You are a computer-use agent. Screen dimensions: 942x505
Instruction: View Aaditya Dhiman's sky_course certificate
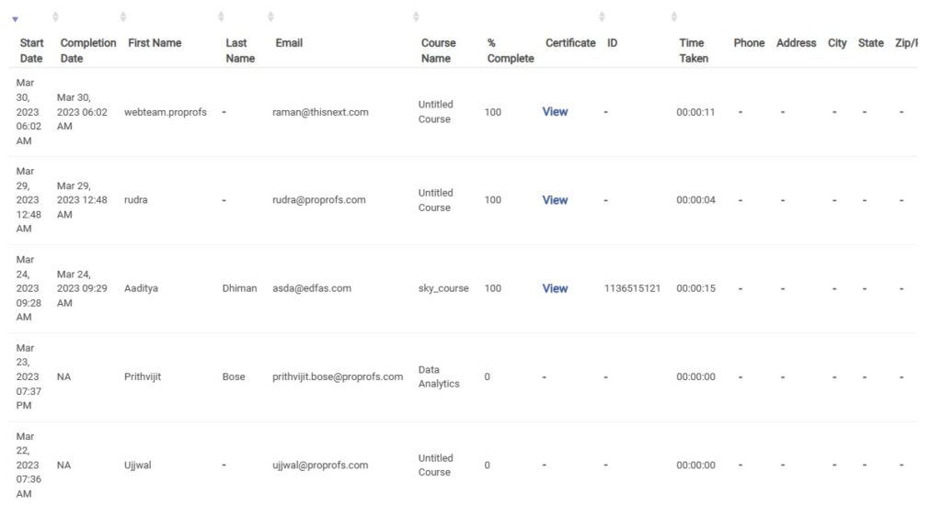pos(555,288)
